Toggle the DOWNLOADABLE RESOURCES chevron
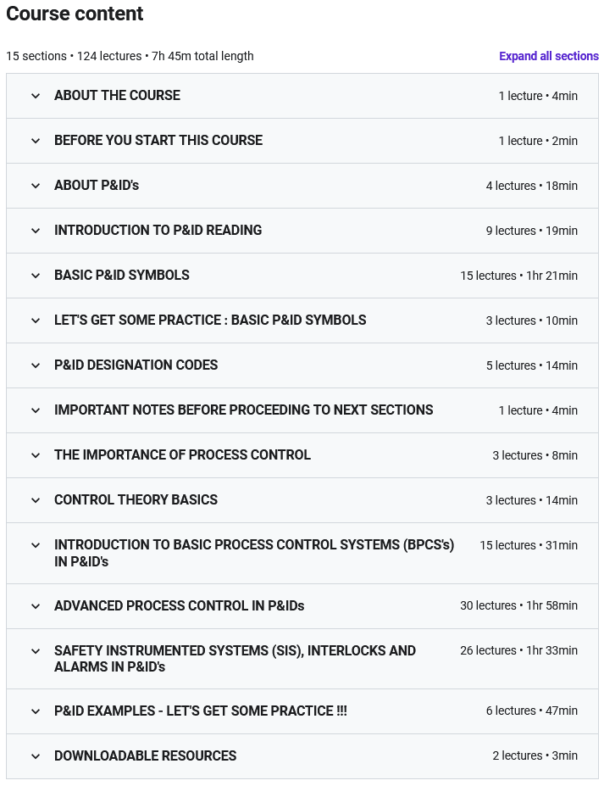The height and width of the screenshot is (786, 604). (36, 756)
